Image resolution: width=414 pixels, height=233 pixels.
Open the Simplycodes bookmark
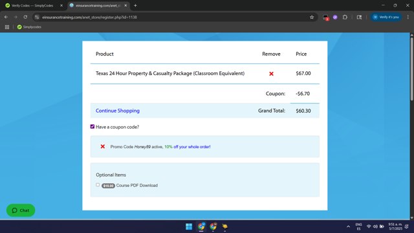pos(29,27)
